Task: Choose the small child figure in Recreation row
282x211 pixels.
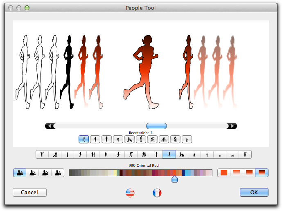Action: click(187, 139)
